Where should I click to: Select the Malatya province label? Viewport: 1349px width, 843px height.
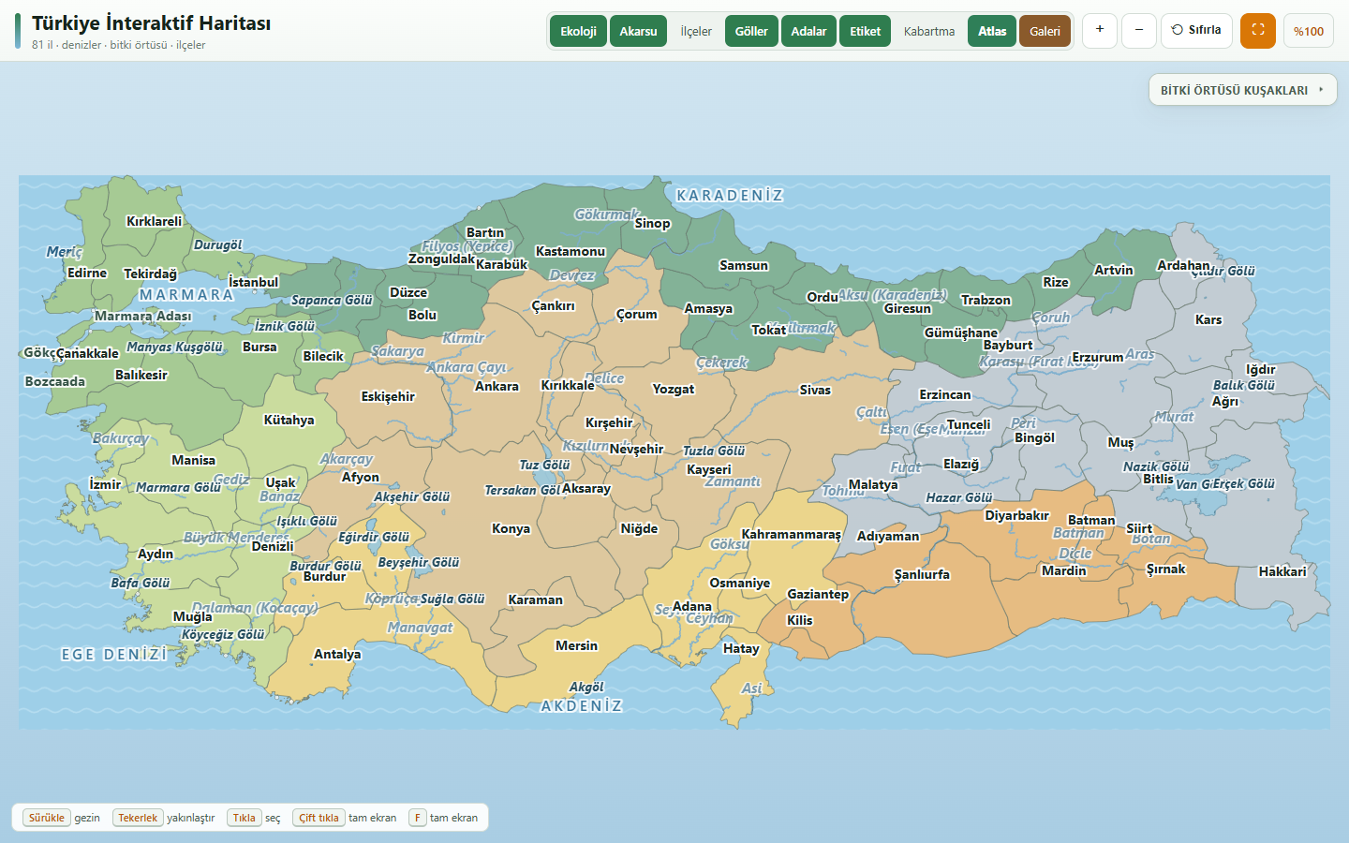point(873,484)
